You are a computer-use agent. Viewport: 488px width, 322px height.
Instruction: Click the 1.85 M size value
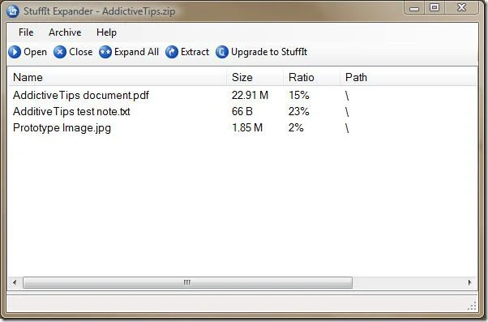pyautogui.click(x=247, y=127)
